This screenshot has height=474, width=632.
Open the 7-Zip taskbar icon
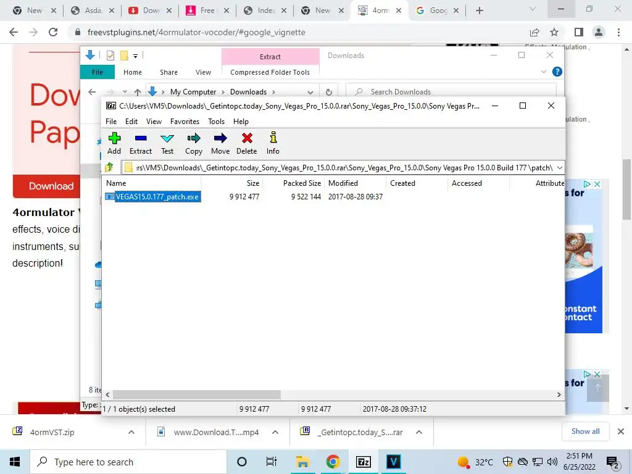pyautogui.click(x=363, y=462)
